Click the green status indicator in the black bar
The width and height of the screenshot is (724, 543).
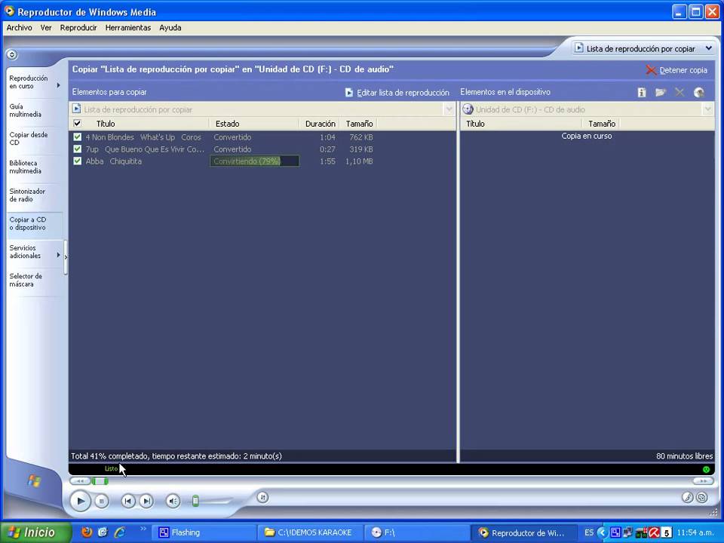pyautogui.click(x=706, y=469)
